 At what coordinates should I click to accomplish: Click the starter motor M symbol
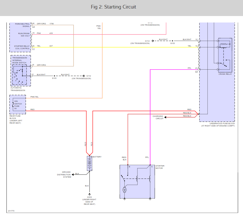(124, 190)
